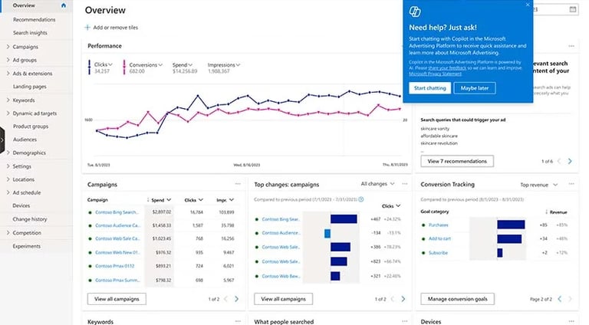Viewport: 589px width, 325px height.
Task: Open Audiences in the sidebar
Action: click(x=25, y=140)
